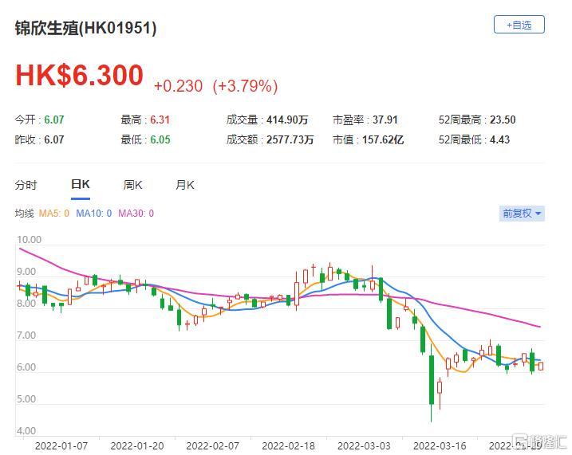Click the 2022-02-07 date axis label
Viewport: 572px width, 455px height.
click(213, 446)
